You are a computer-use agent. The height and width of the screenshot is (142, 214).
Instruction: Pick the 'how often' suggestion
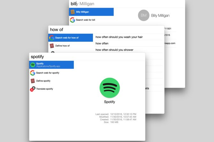(128, 43)
